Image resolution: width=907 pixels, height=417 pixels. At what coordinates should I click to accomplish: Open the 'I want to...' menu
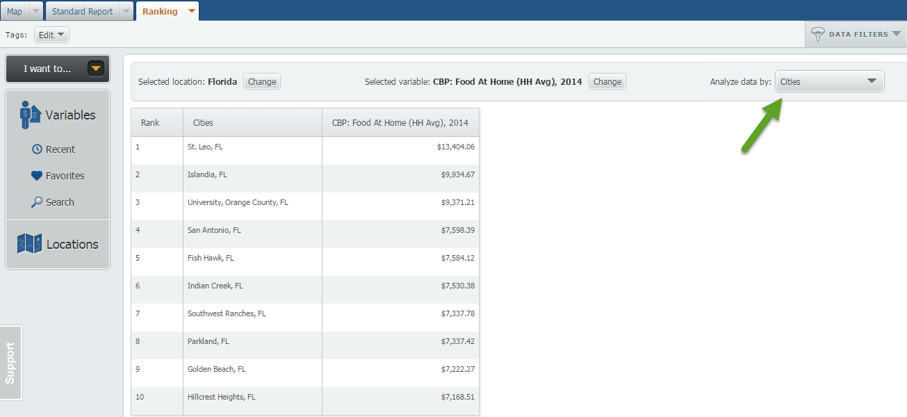58,69
